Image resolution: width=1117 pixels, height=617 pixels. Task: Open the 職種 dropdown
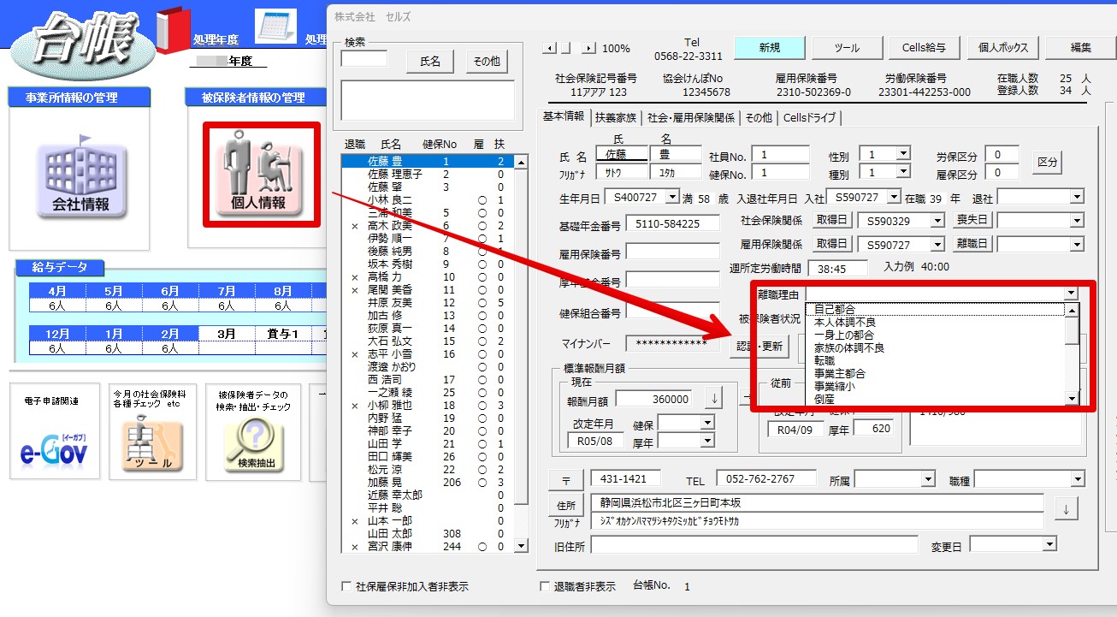point(1077,479)
